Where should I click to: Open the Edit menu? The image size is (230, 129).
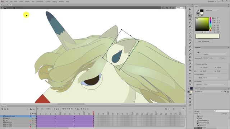click(x=11, y=1)
